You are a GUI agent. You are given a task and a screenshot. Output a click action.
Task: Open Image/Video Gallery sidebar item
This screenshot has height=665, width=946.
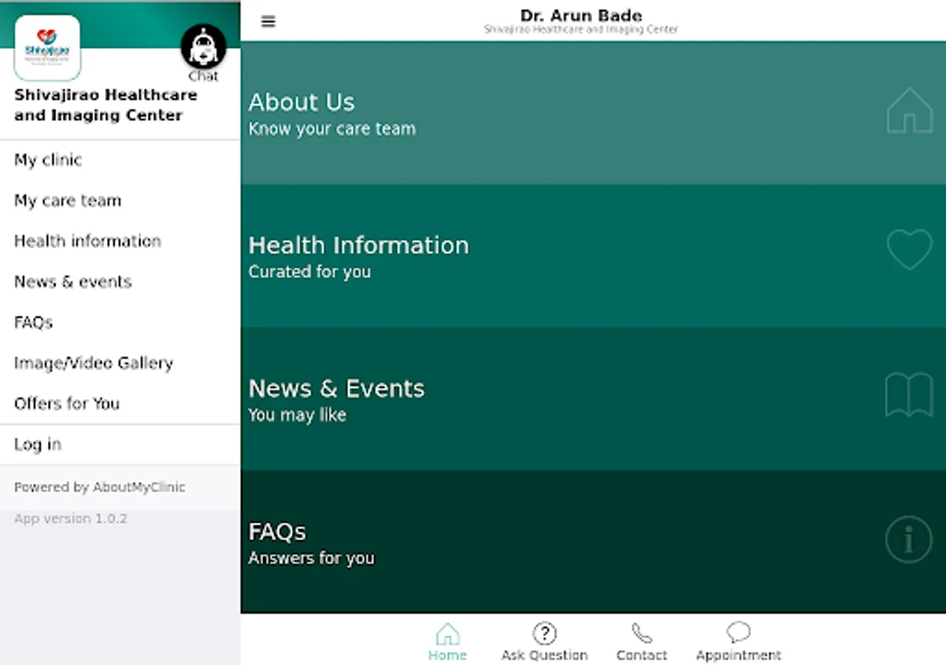(120, 363)
